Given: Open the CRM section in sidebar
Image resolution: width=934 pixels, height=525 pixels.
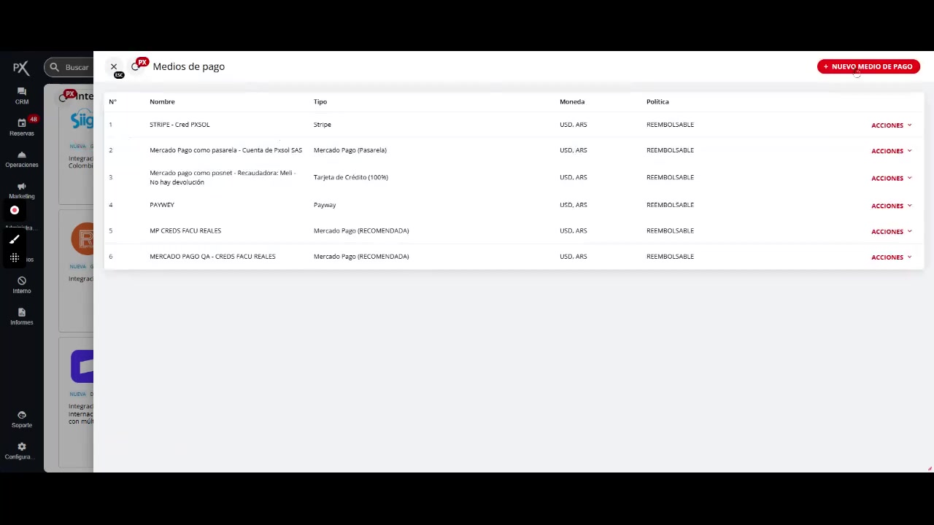Looking at the screenshot, I should coord(21,96).
